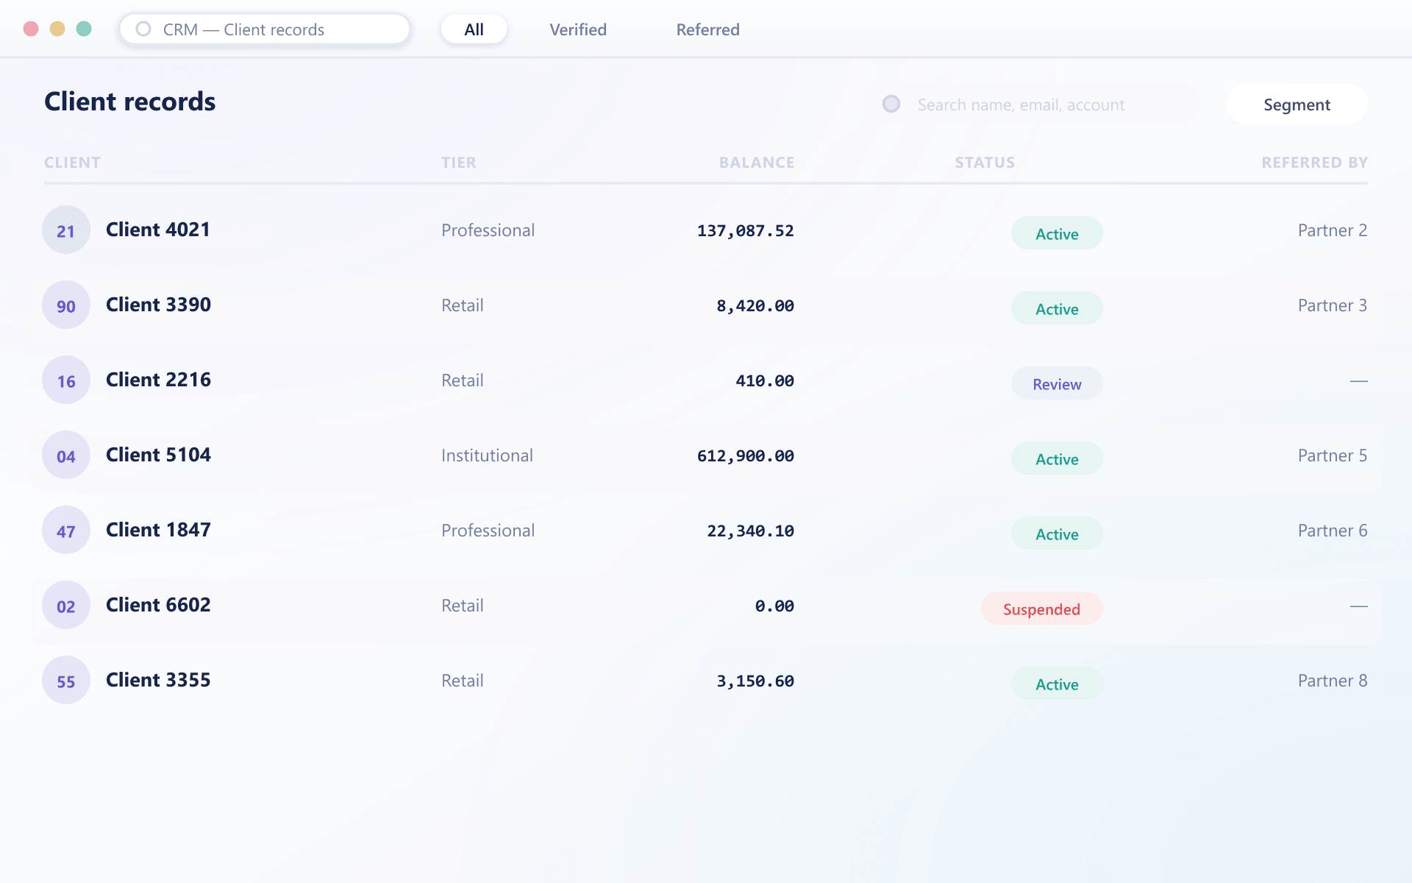Click the red close window button
Viewport: 1412px width, 883px height.
pyautogui.click(x=31, y=29)
